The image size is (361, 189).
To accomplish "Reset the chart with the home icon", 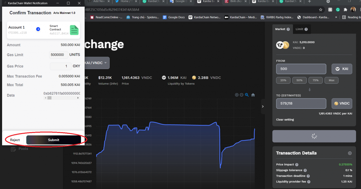I will pyautogui.click(x=253, y=95).
